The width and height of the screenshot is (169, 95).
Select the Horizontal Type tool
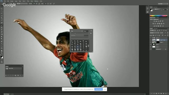[2, 44]
